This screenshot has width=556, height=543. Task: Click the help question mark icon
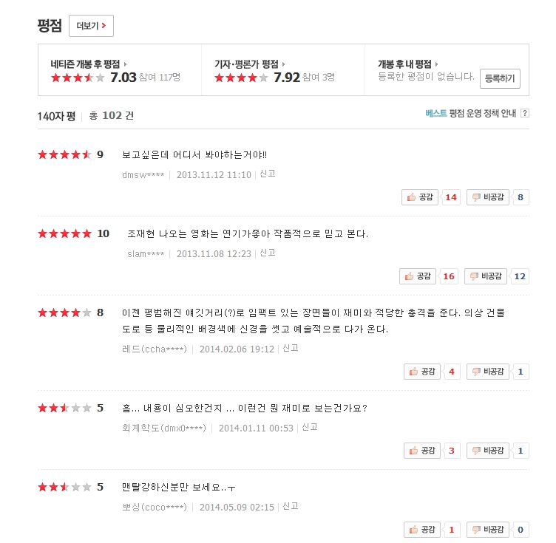pyautogui.click(x=525, y=114)
